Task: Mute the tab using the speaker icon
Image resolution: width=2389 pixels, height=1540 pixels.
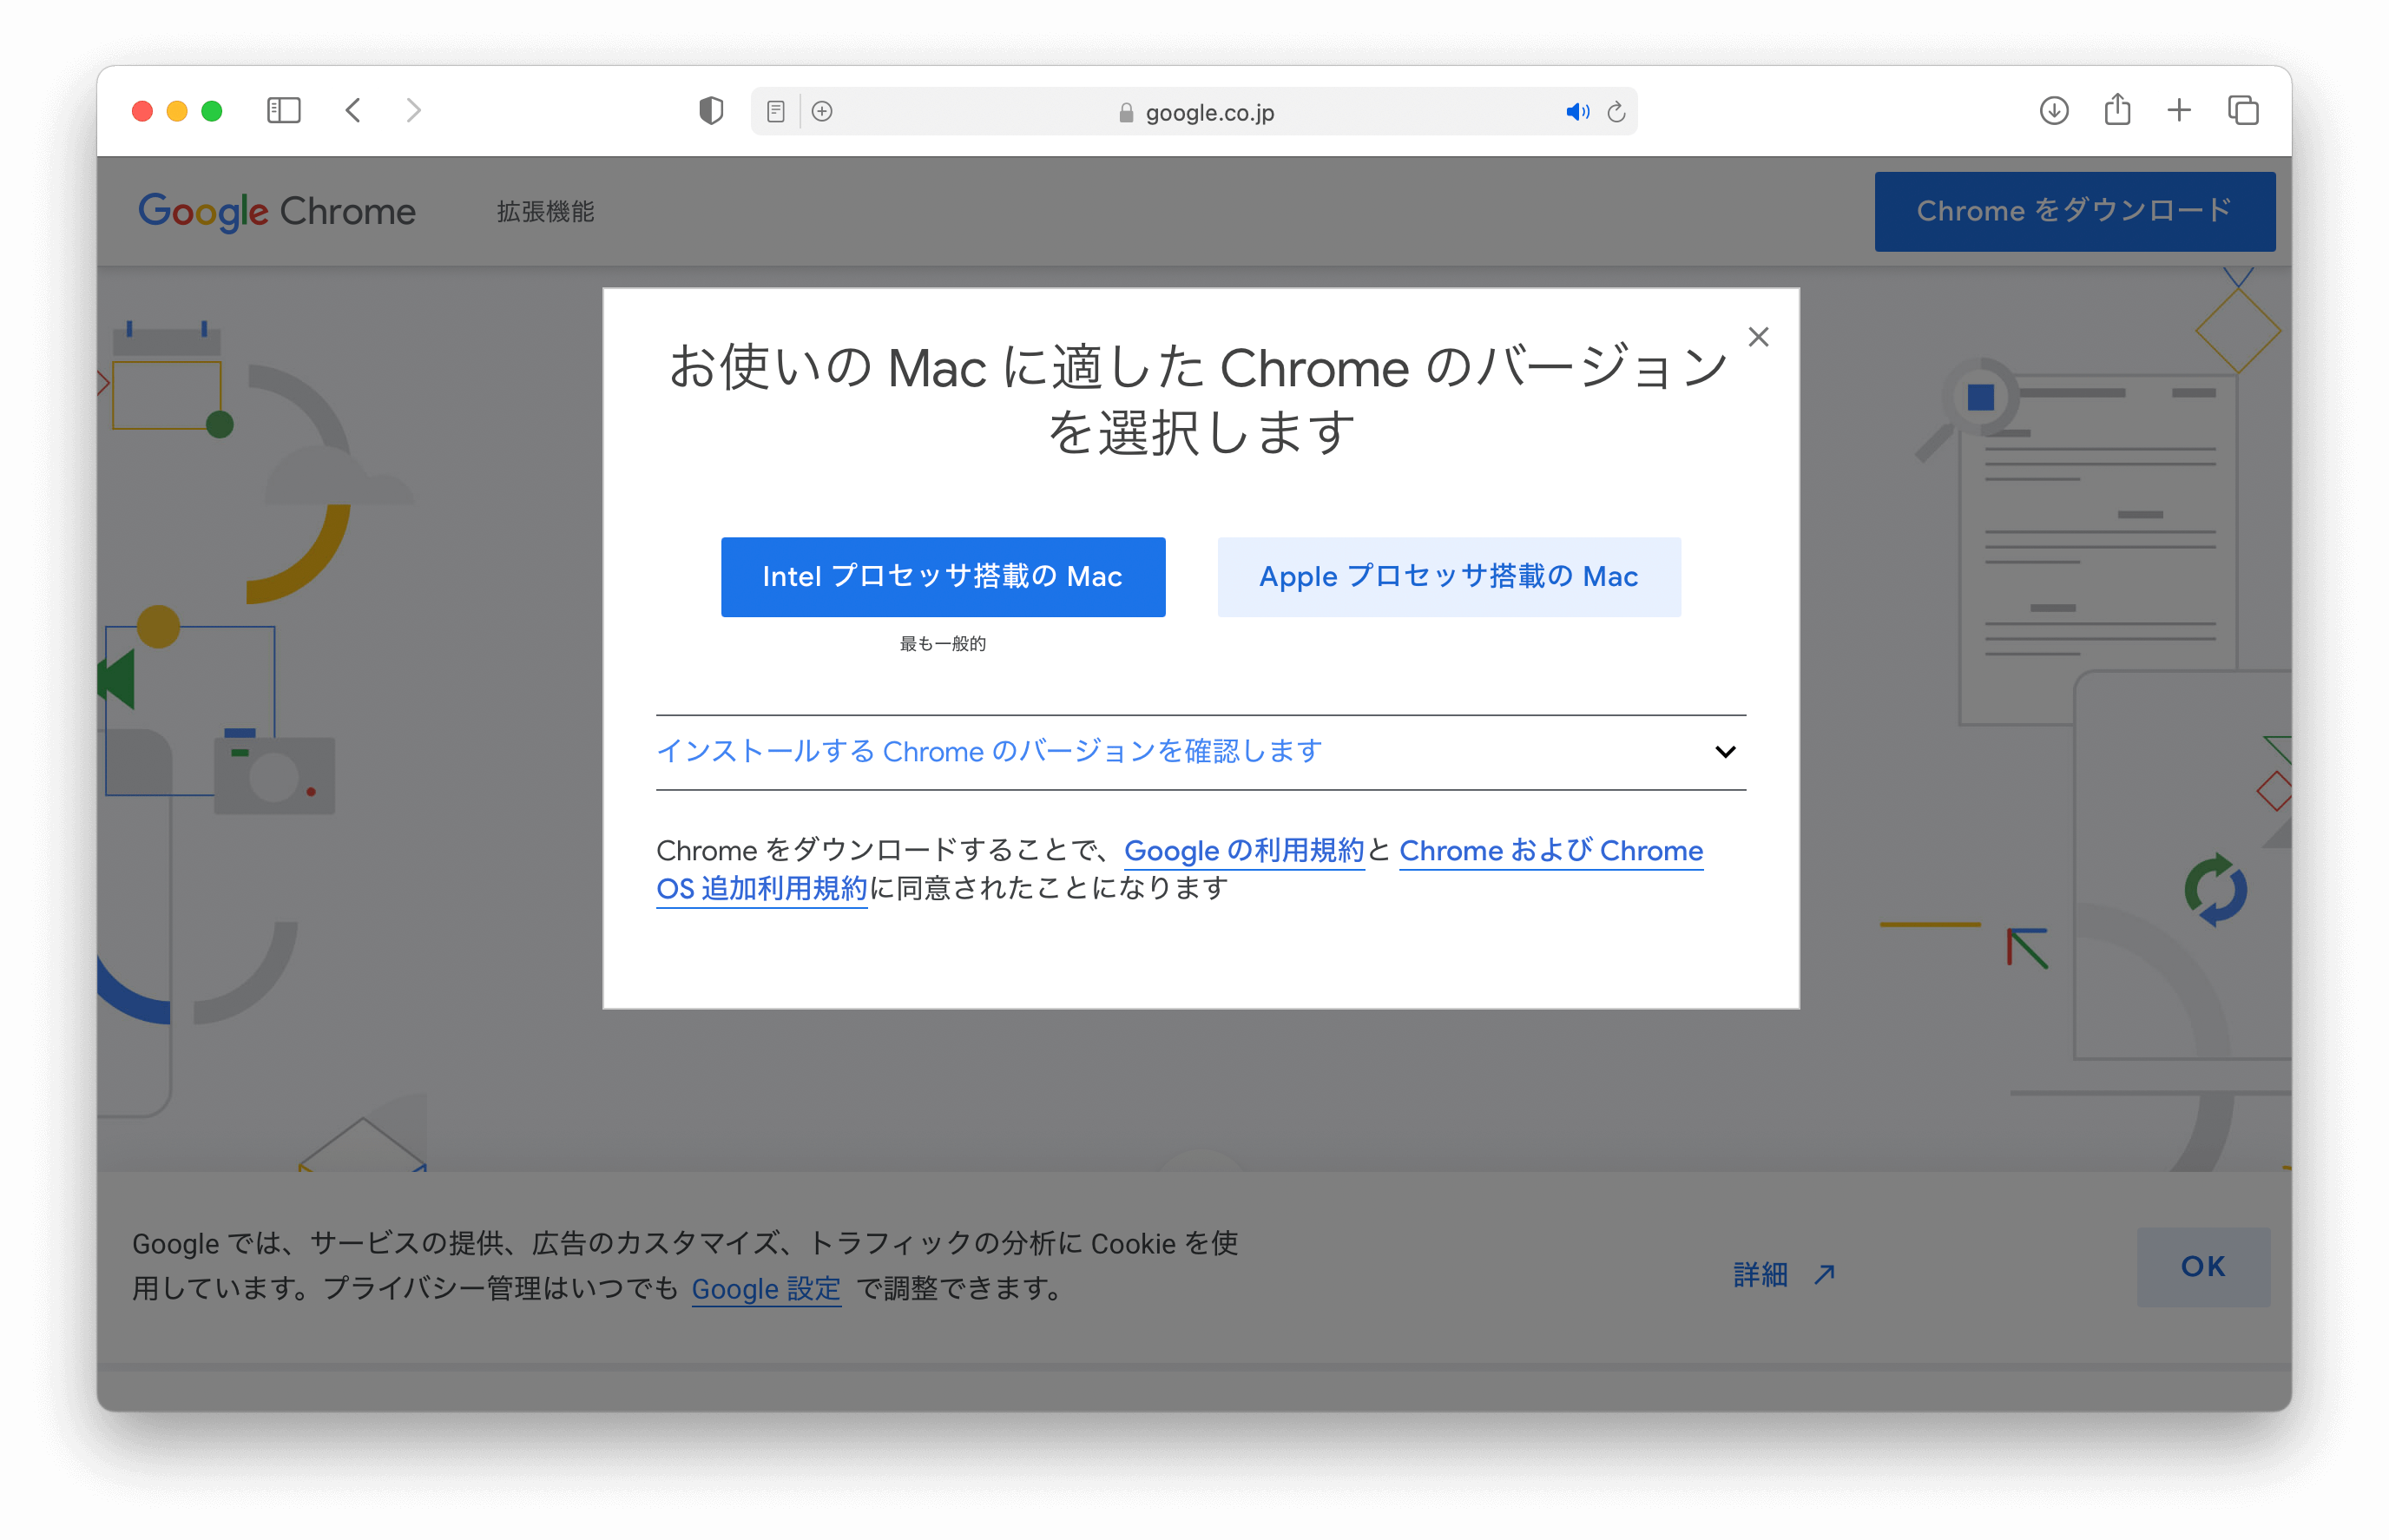Action: (1577, 112)
